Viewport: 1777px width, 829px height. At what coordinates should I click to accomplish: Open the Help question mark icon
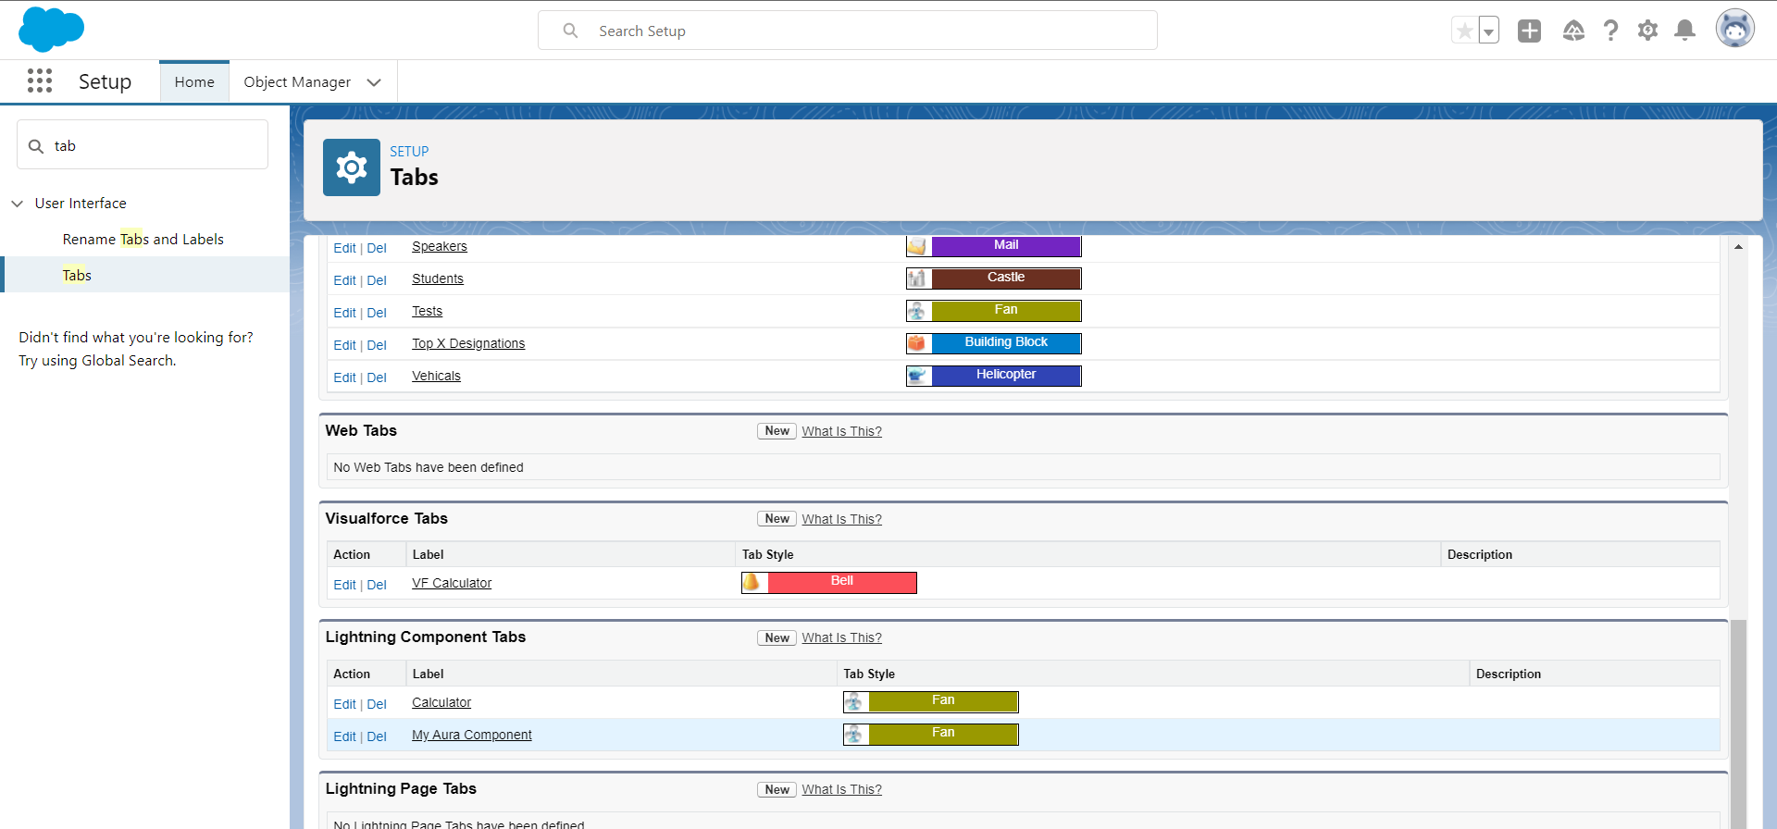click(x=1610, y=31)
